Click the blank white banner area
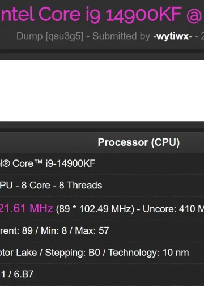This screenshot has width=204, height=286. (102, 91)
